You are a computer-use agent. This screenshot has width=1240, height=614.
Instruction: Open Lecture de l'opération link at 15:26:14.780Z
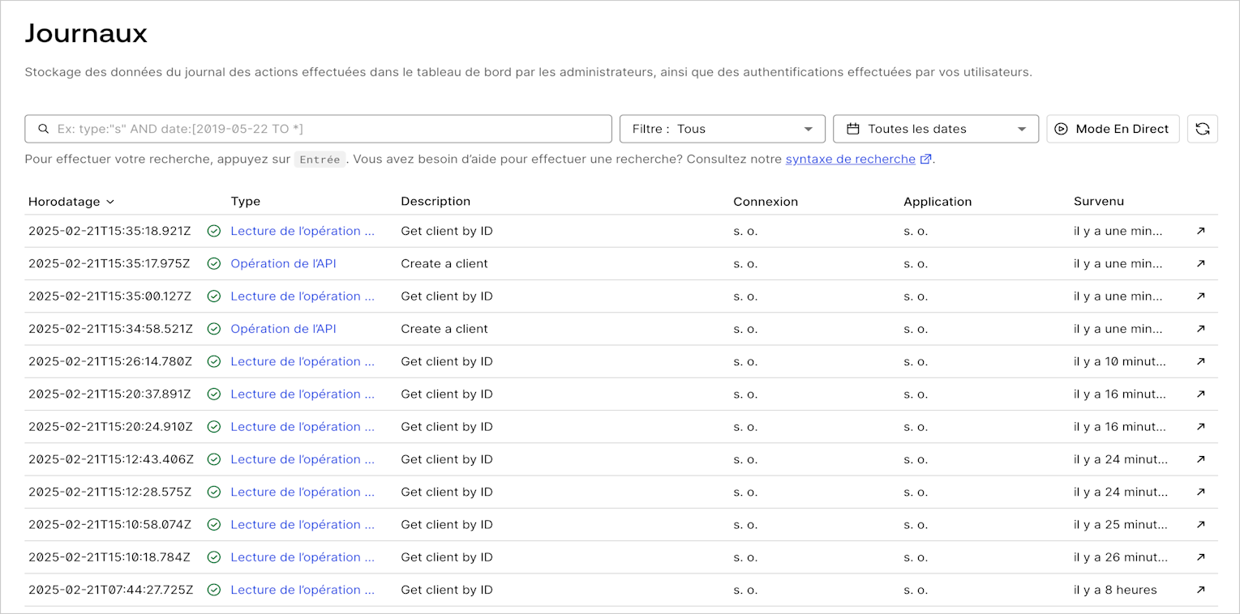click(302, 361)
